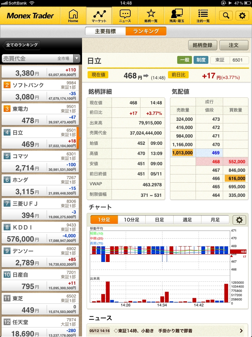Select デンソー in ranking list

pos(40,256)
